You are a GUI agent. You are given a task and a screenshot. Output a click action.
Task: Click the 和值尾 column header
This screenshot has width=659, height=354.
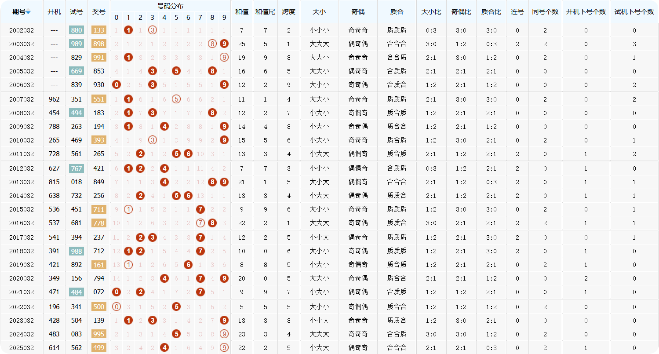coord(266,12)
